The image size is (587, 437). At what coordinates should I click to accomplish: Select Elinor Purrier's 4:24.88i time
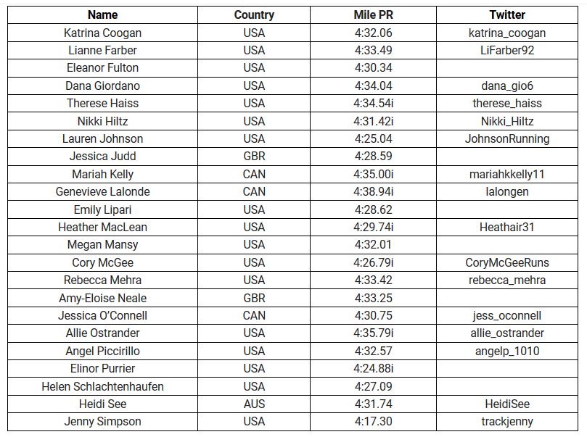click(x=373, y=369)
